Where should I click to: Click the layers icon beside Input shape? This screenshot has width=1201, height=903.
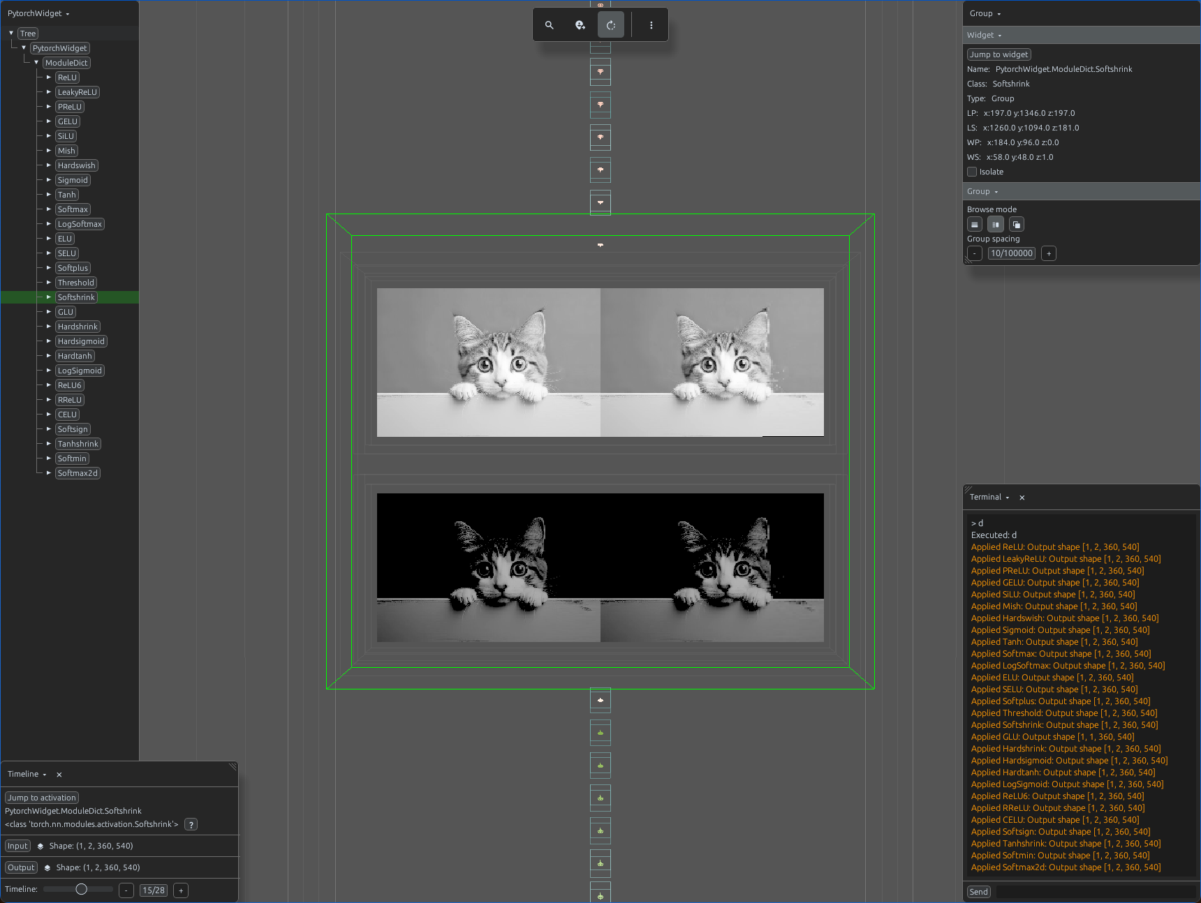click(40, 846)
